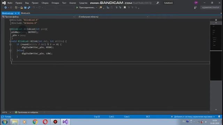
Task: Click the volume icon in system tray
Action: pos(206,122)
